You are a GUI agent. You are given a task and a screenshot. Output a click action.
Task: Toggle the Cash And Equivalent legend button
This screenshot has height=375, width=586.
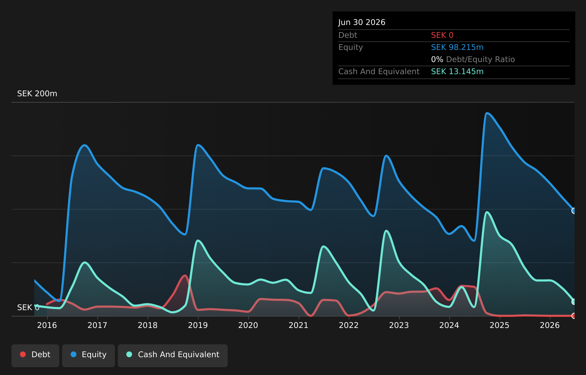(173, 355)
